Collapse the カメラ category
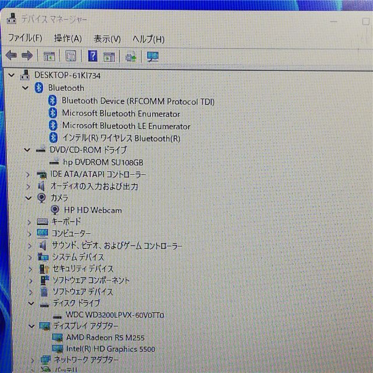 pos(29,198)
